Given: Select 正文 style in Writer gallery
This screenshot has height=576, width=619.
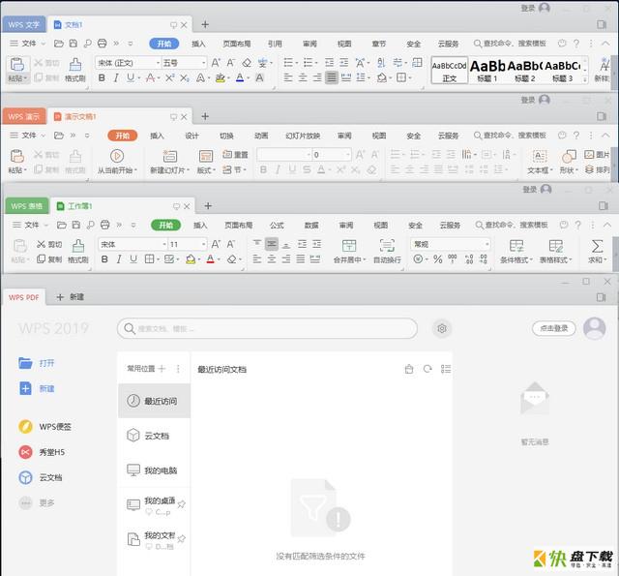Looking at the screenshot, I should [450, 71].
